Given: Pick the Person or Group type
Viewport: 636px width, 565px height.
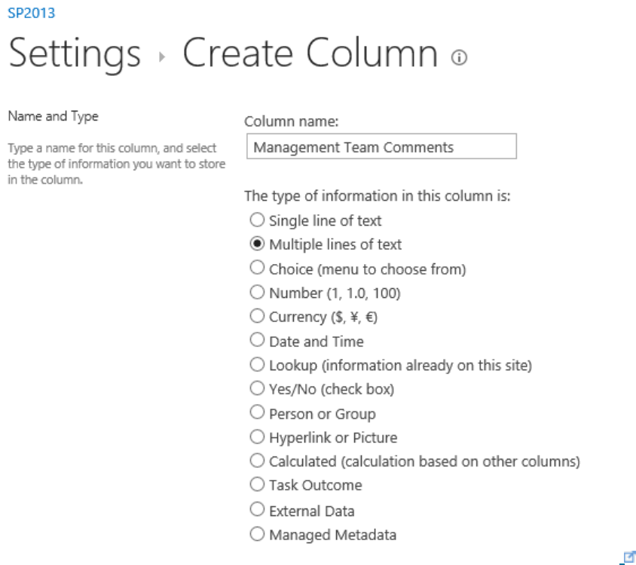Looking at the screenshot, I should (x=258, y=414).
